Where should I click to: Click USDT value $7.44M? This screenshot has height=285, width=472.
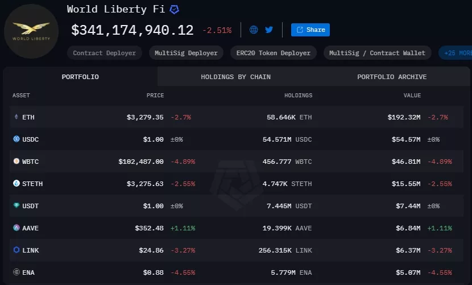click(408, 206)
